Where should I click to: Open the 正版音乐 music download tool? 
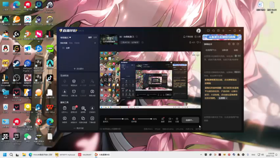pos(92,110)
